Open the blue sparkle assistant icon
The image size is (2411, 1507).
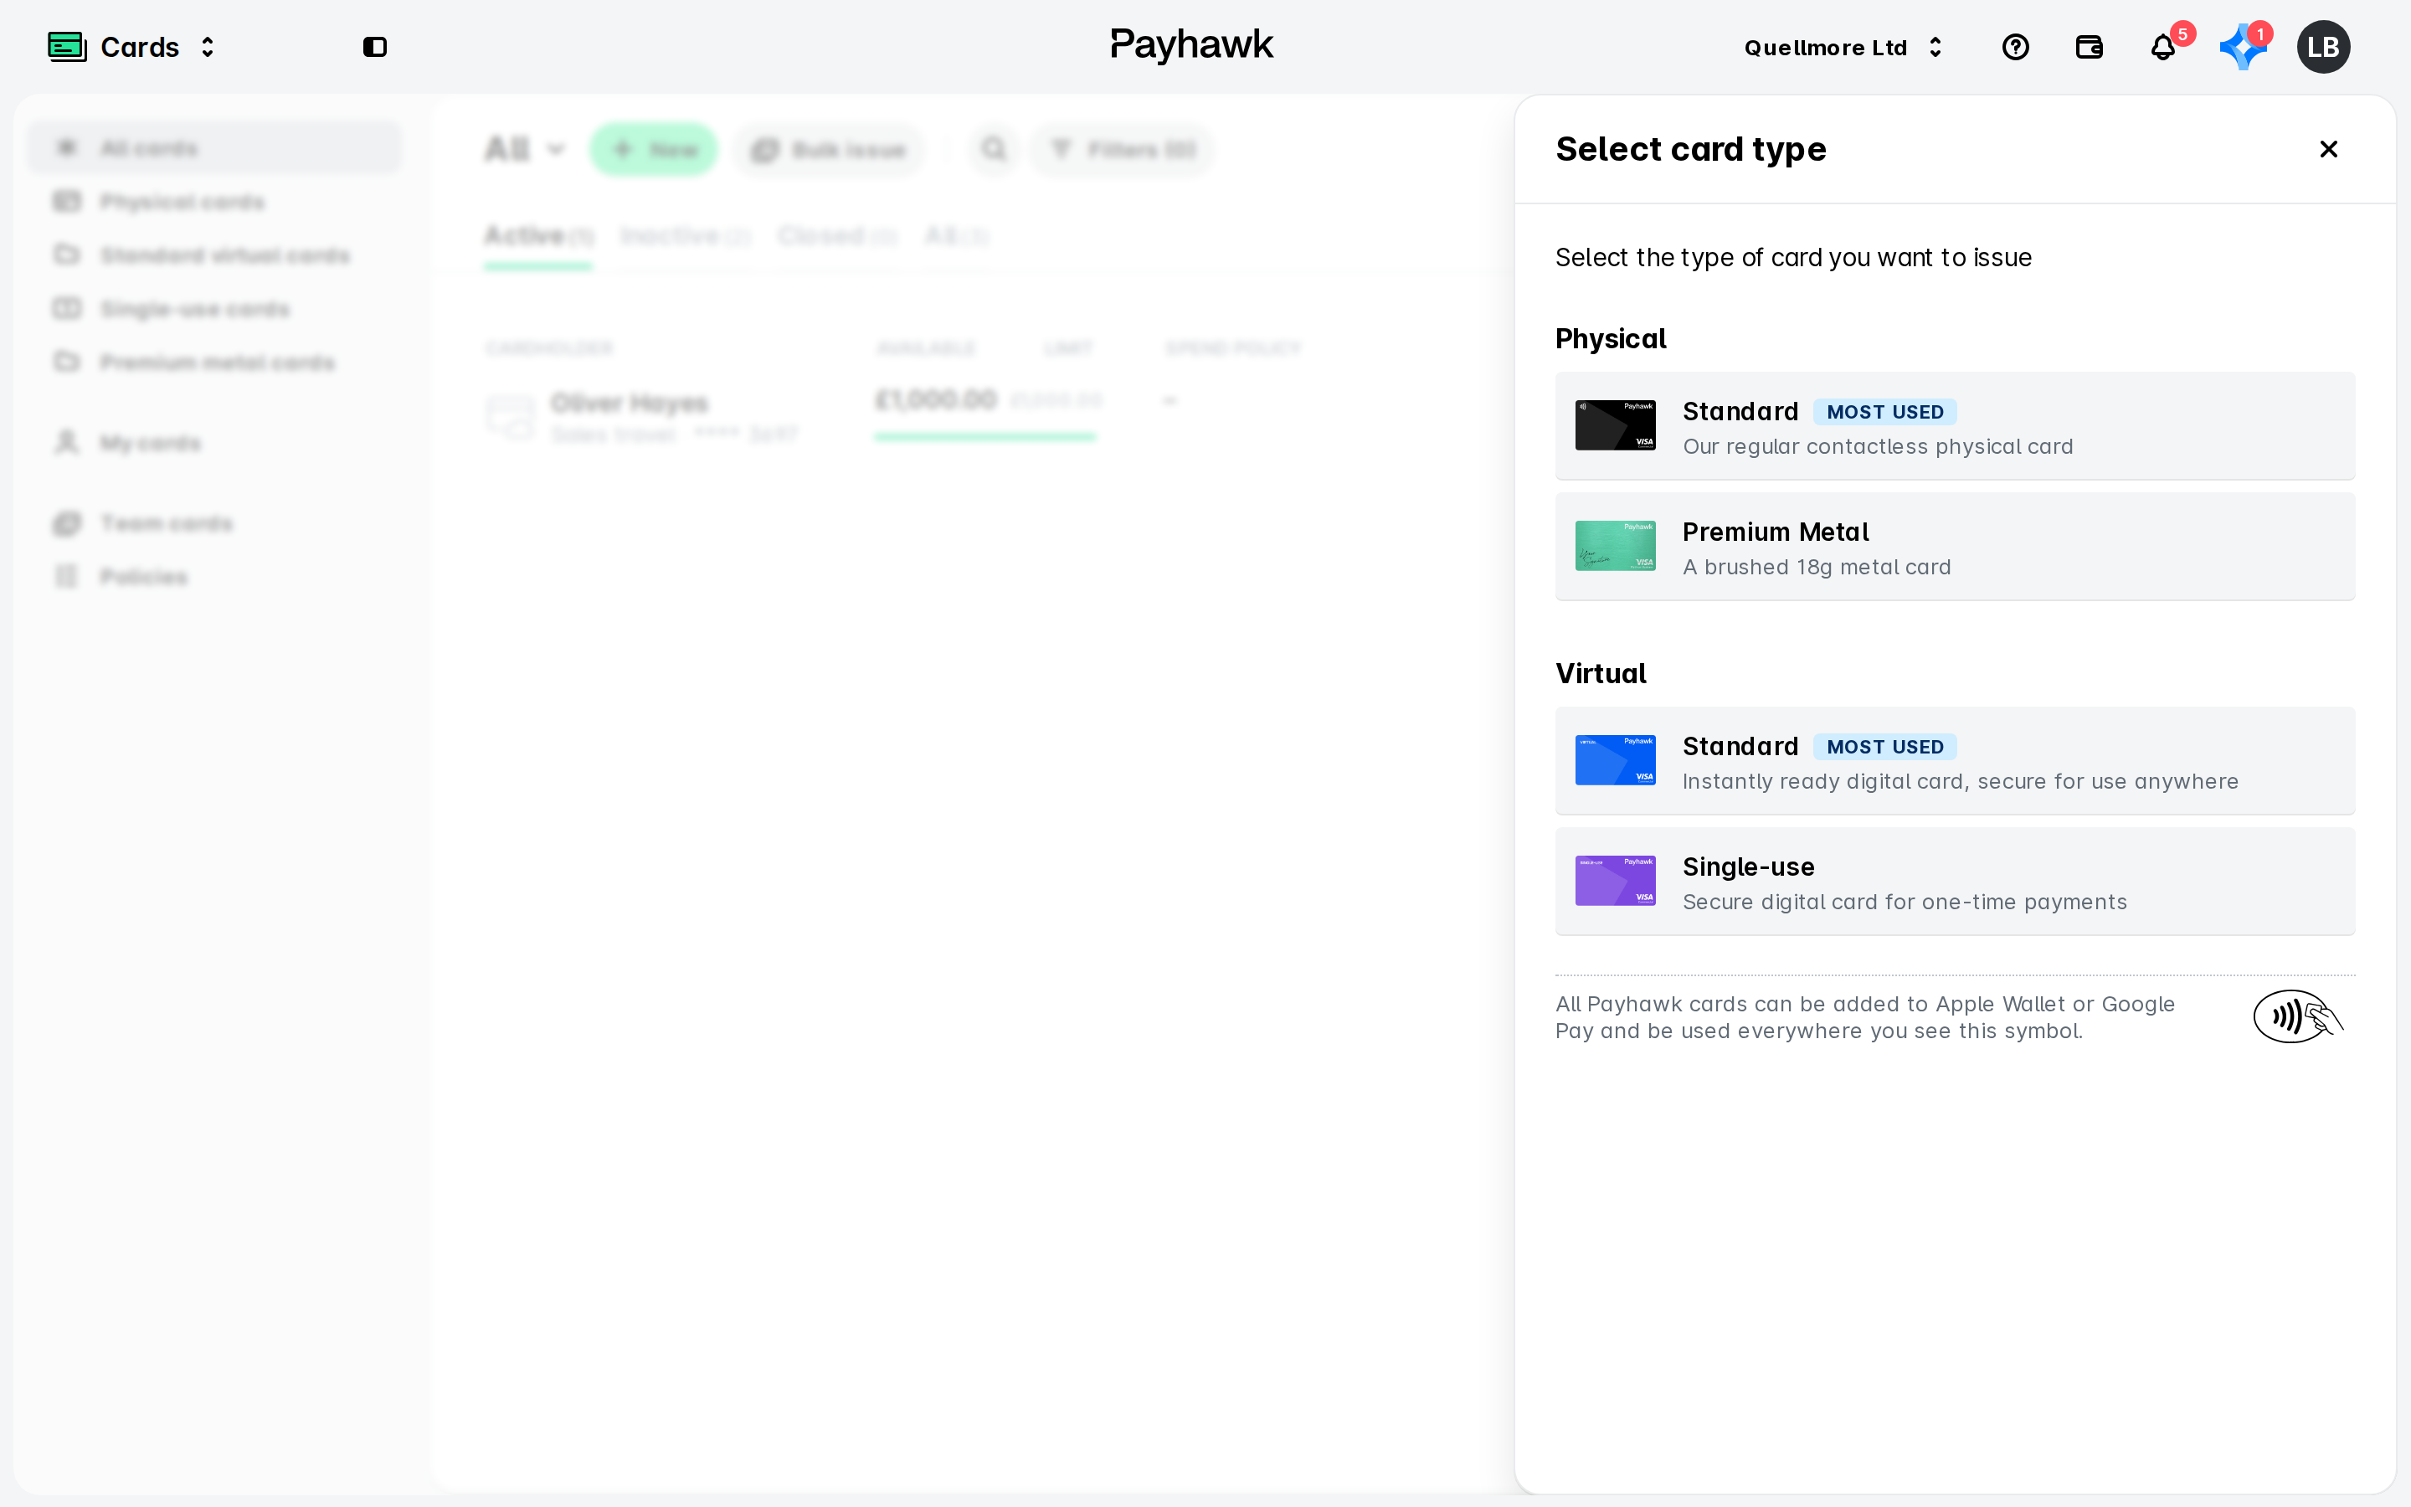pos(2243,47)
